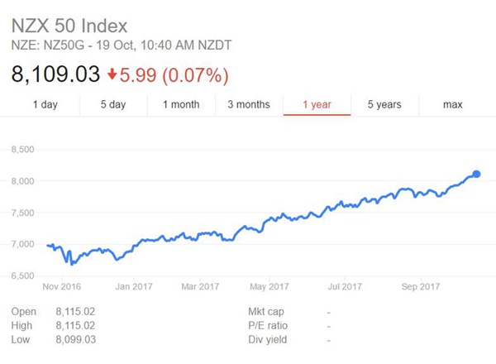Click the Mkt cap label
Viewport: 496px width, 364px height.
[268, 311]
